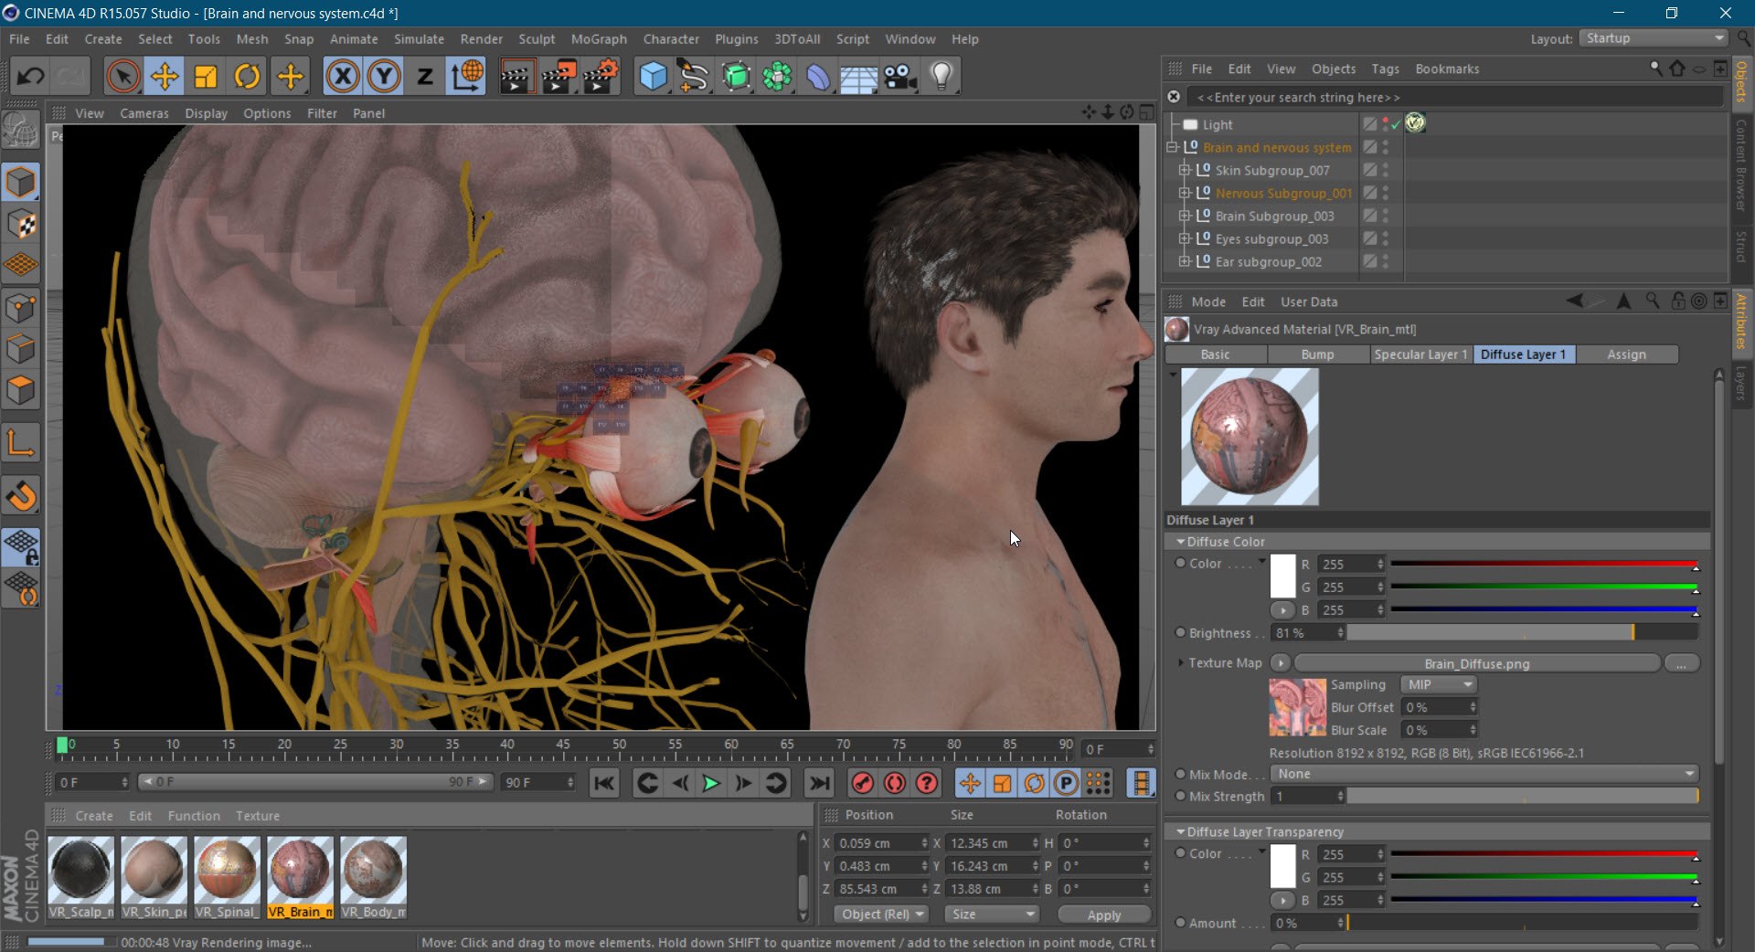Toggle autokeying button

click(894, 783)
